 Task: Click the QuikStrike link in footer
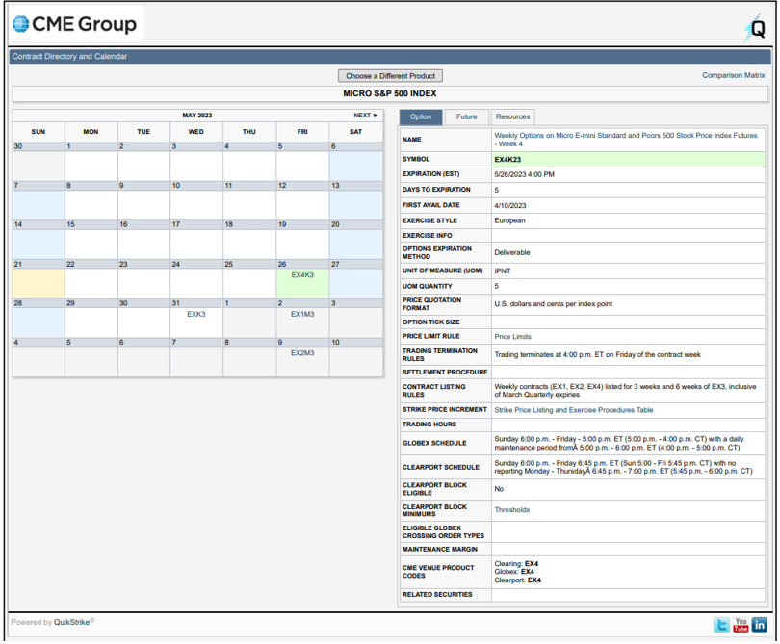pos(71,622)
